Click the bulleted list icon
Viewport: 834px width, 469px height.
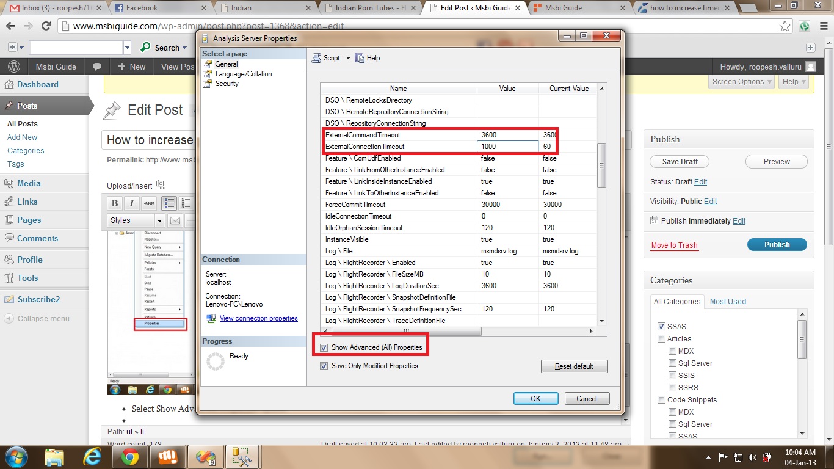point(169,203)
